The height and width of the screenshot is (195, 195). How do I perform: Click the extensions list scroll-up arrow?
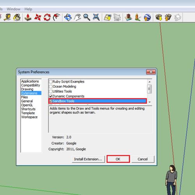click(149, 82)
